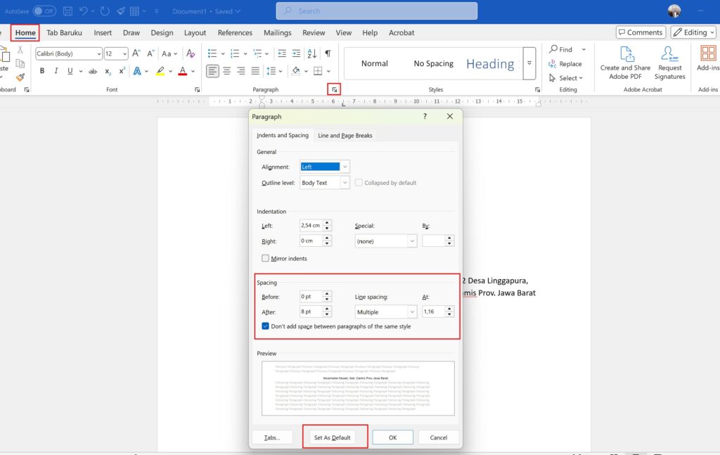Image resolution: width=720 pixels, height=455 pixels.
Task: Open the Select dropdown in Editing group
Action: [x=566, y=78]
